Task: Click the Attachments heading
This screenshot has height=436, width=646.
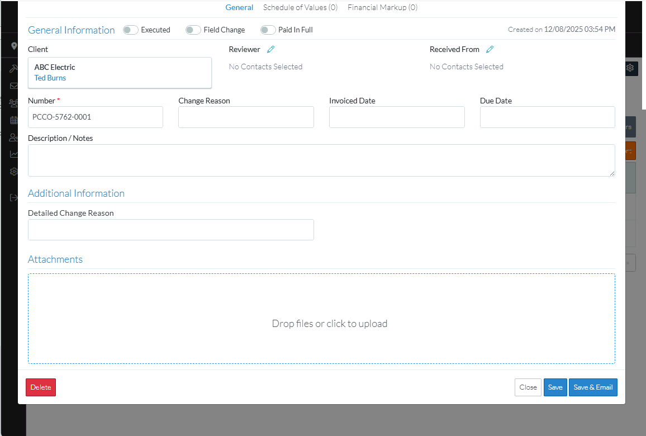Action: 55,259
